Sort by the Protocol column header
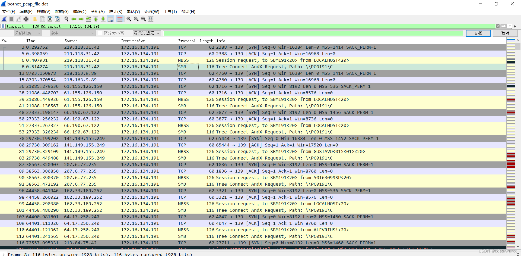This screenshot has width=521, height=256. click(x=188, y=41)
